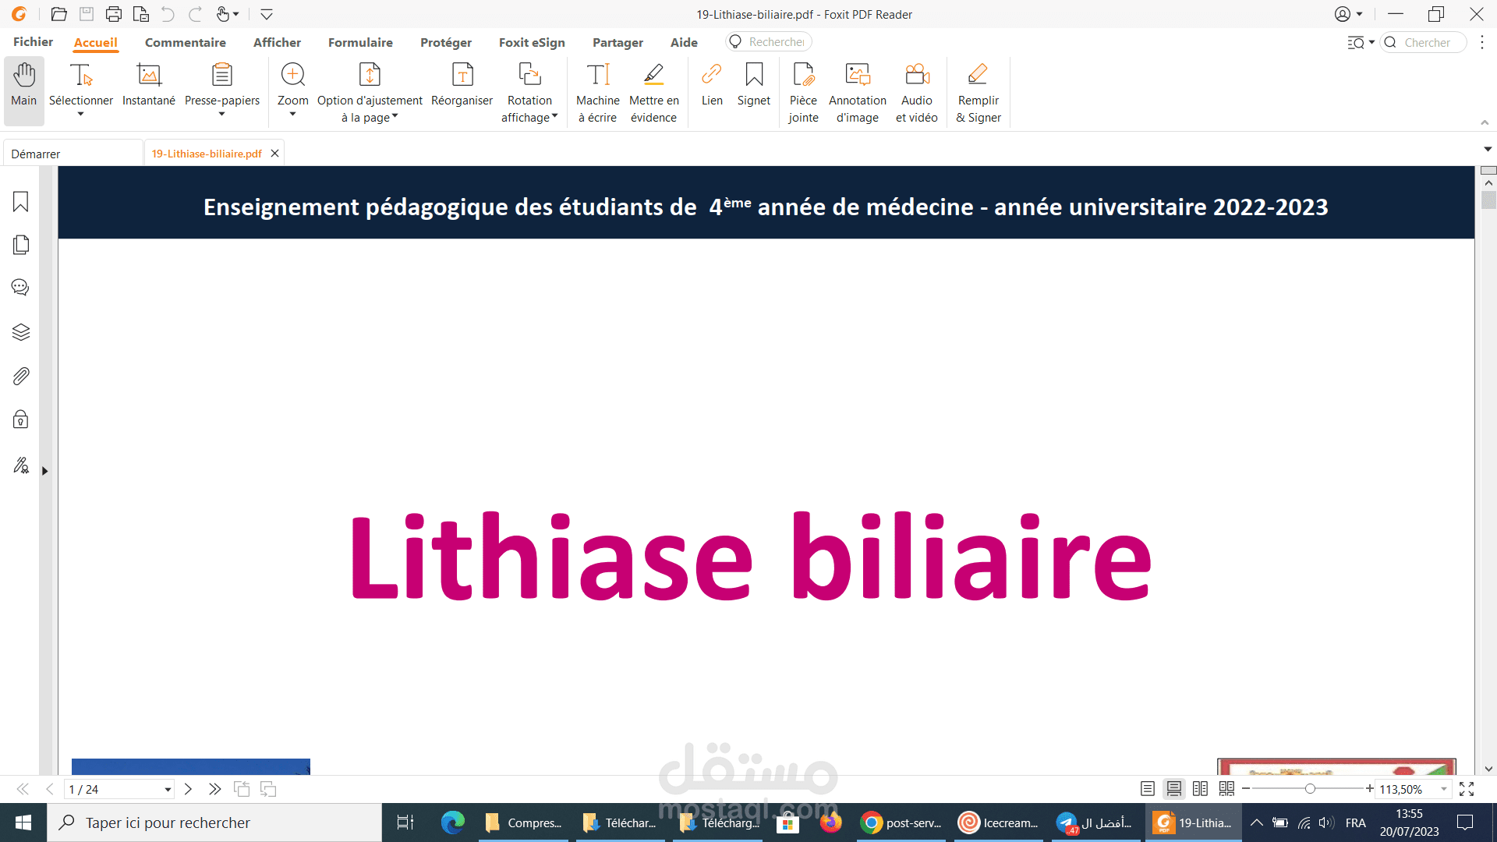Click the Rechercher command search box

click(x=769, y=42)
